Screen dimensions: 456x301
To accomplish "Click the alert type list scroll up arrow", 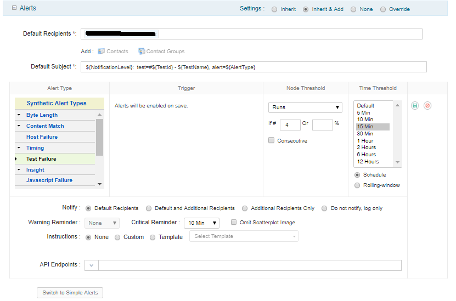I will pyautogui.click(x=99, y=115).
